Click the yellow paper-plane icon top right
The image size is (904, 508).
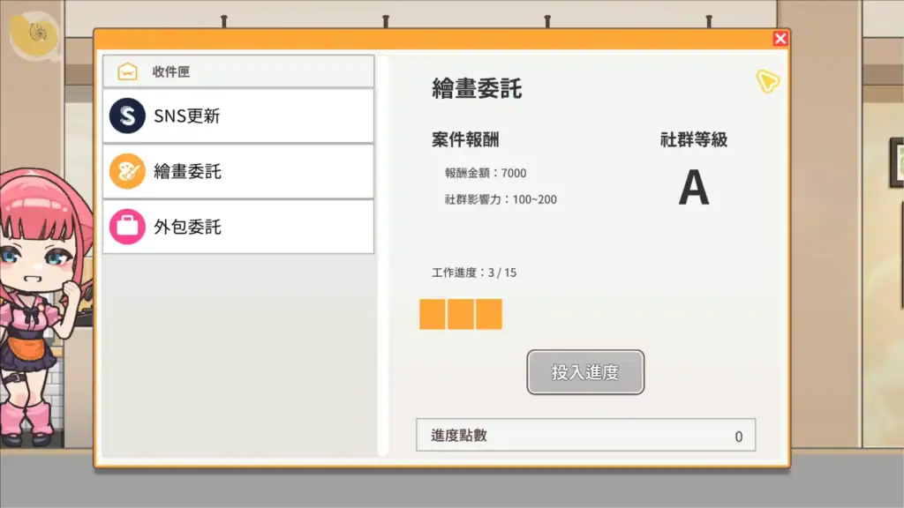point(768,81)
